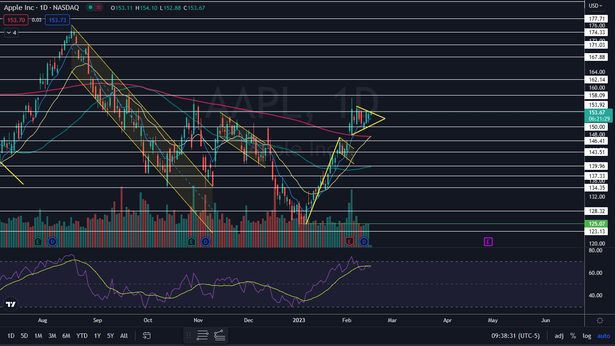This screenshot has height=346, width=615.
Task: Click blue buy price 153.73 button
Action: pyautogui.click(x=57, y=20)
